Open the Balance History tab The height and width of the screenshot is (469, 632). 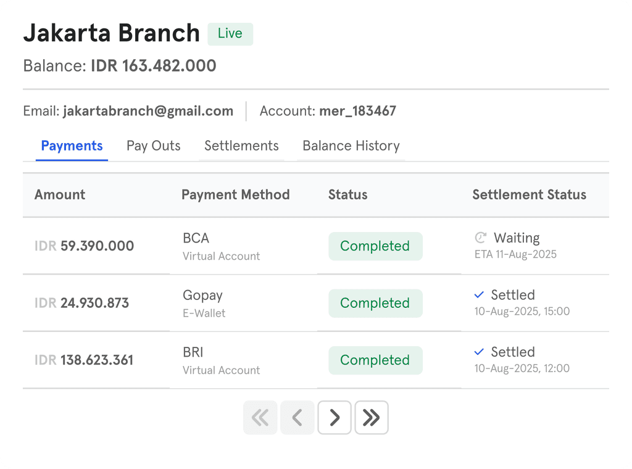pos(351,146)
